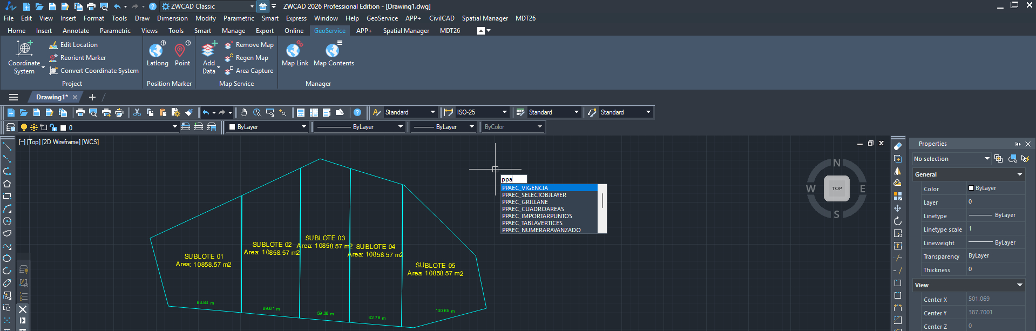
Task: Select the Move tool in modify toolbar
Action: coord(898,208)
